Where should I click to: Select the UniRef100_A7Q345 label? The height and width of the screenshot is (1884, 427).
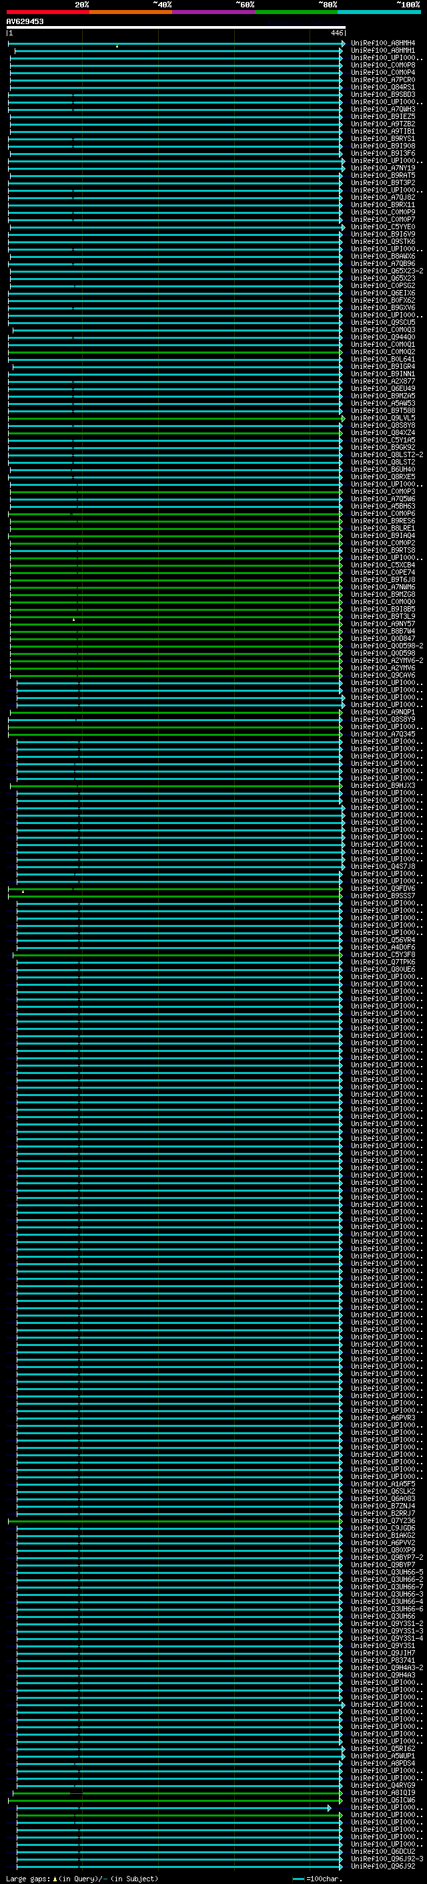[x=383, y=734]
